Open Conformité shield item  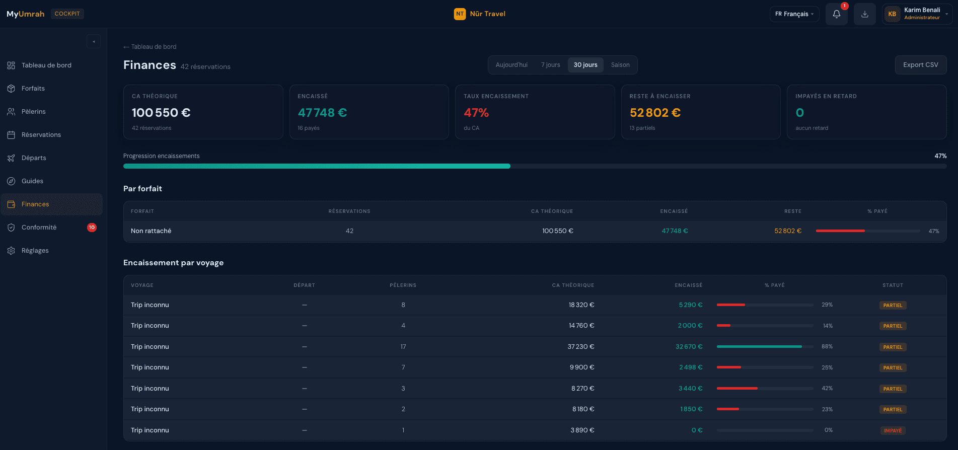(39, 228)
